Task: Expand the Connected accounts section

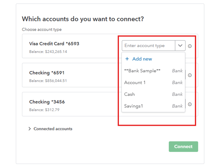Action: 30,129
